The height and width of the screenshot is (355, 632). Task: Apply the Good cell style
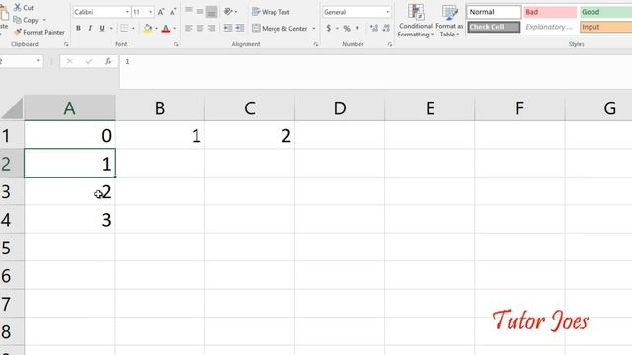[x=605, y=12]
